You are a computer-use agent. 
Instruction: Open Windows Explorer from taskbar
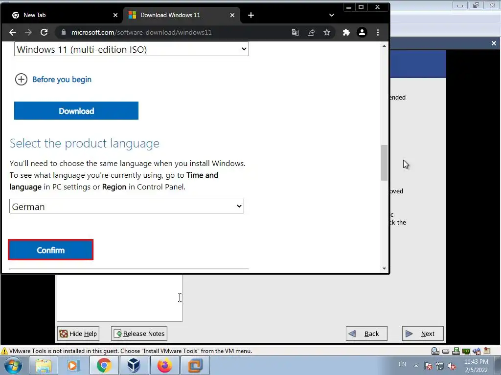[44, 365]
